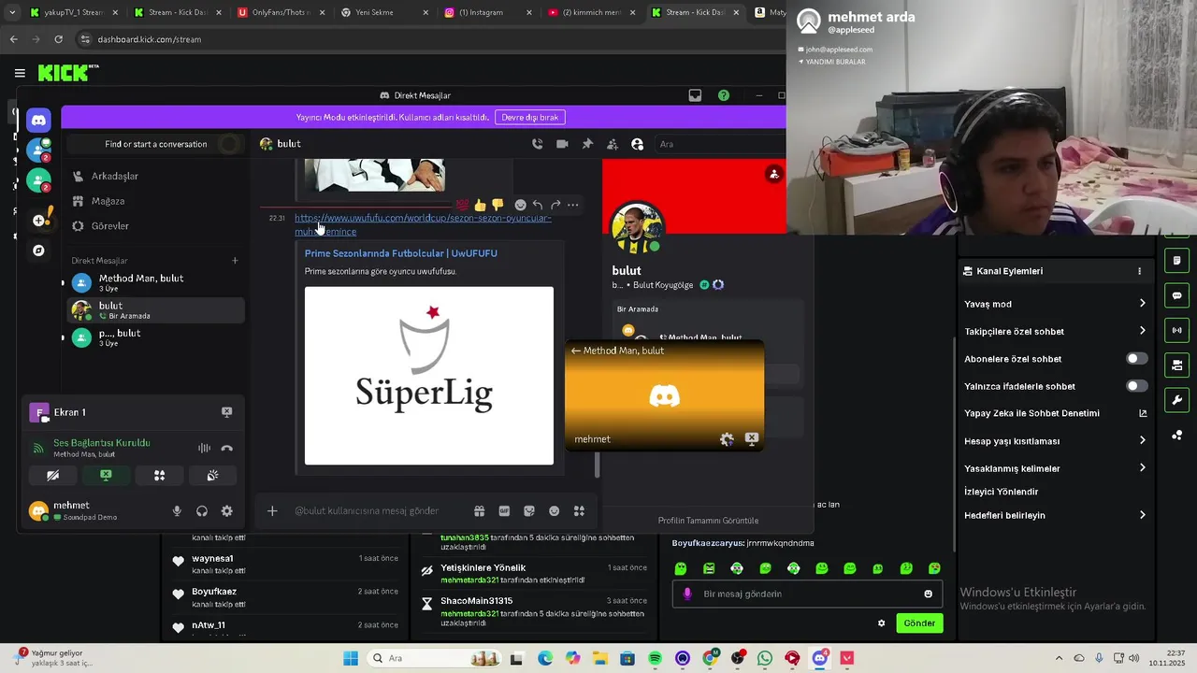Open Kanal Eylemleri three-dot menu
Viewport: 1197px width, 673px height.
1139,271
